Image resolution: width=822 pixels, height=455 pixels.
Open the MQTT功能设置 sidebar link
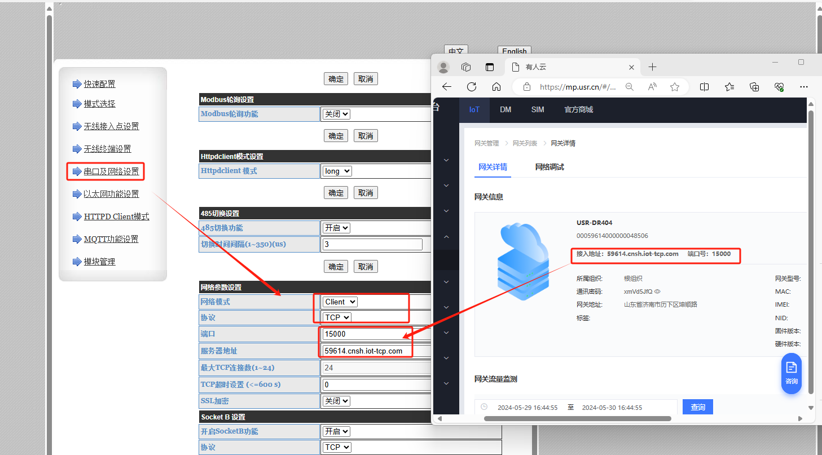pyautogui.click(x=111, y=239)
